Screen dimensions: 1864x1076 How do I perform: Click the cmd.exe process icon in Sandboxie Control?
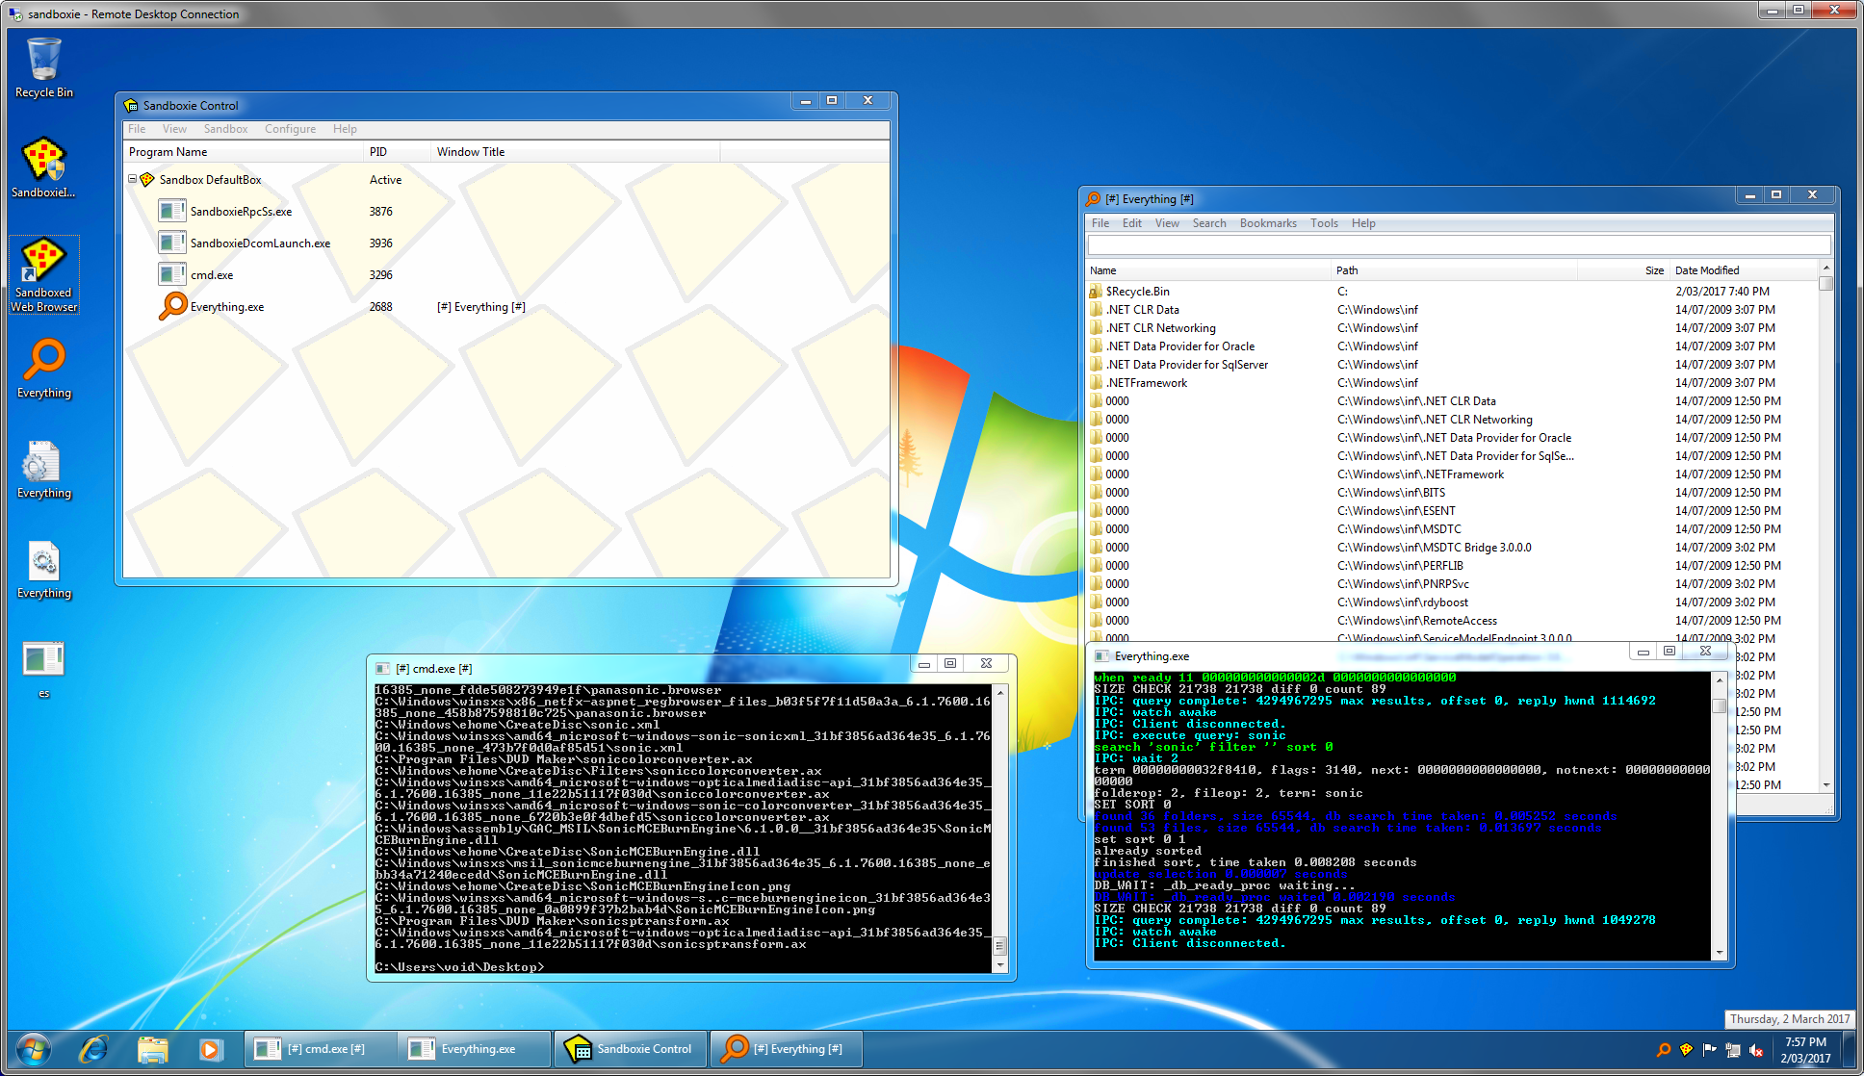point(172,274)
